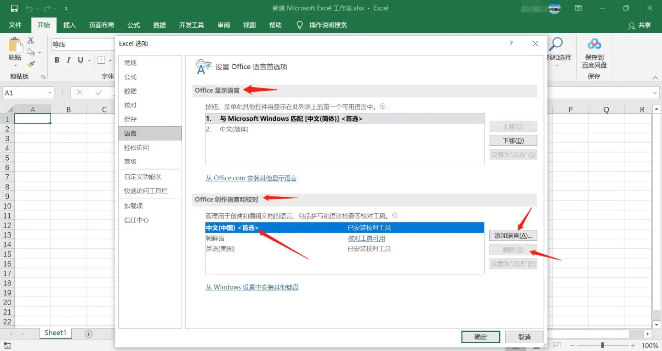The height and width of the screenshot is (351, 662).
Task: Select the Format Painter brush icon
Action: (31, 64)
